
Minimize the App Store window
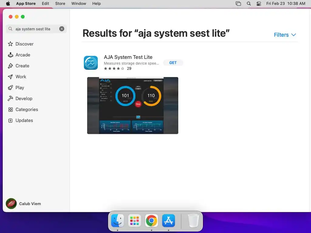coord(17,17)
